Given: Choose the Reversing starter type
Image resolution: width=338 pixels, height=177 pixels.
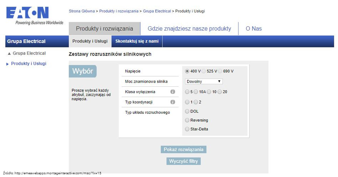Looking at the screenshot, I should tap(187, 120).
